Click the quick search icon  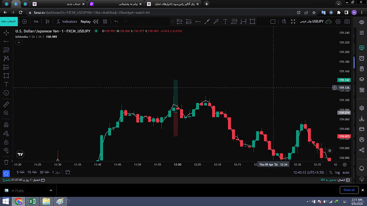(x=284, y=21)
